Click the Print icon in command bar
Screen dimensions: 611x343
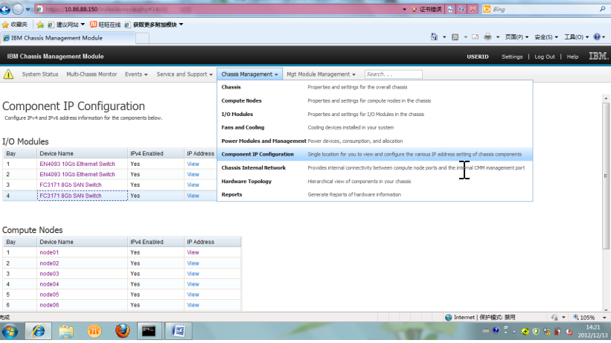click(x=487, y=36)
